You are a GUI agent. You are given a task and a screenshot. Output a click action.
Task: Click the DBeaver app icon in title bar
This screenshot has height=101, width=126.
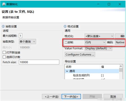[x=4, y=4]
